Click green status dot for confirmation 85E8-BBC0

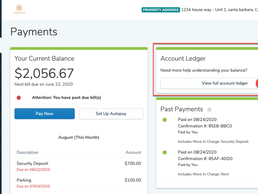[165, 120]
